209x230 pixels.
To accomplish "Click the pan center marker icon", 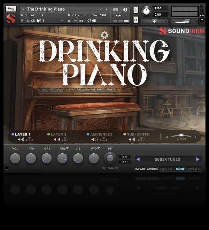I will click(154, 21).
